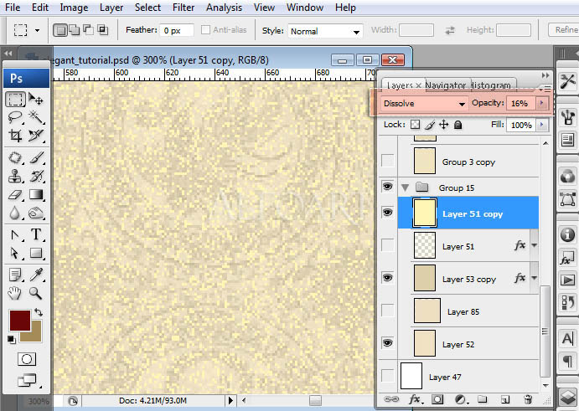The width and height of the screenshot is (579, 411).
Task: Select the Move tool
Action: click(x=36, y=99)
